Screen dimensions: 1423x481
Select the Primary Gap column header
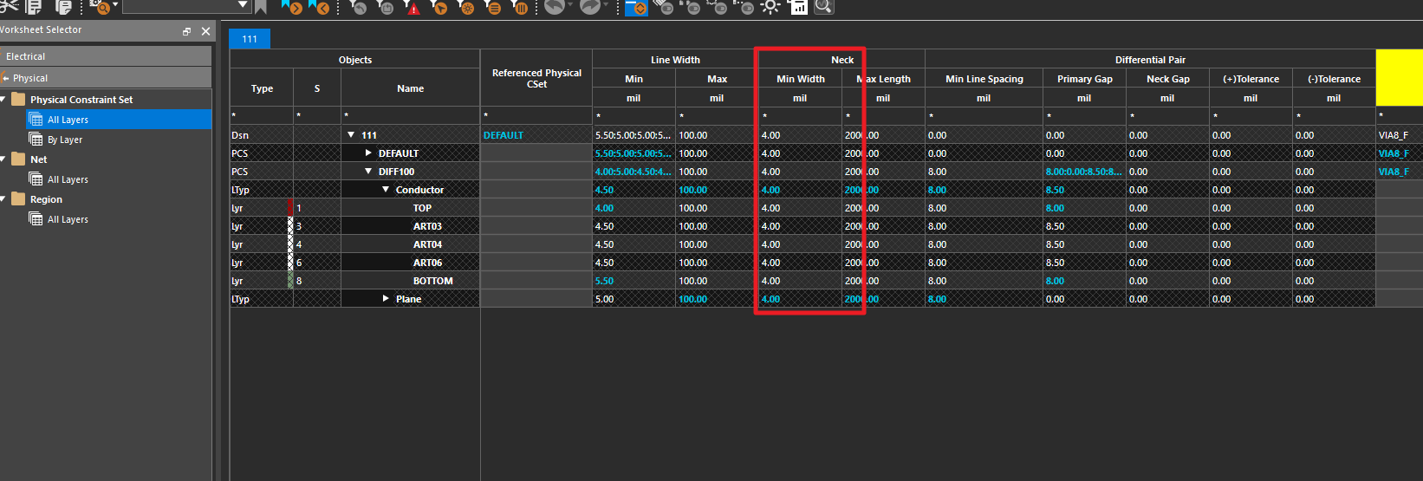point(1084,79)
